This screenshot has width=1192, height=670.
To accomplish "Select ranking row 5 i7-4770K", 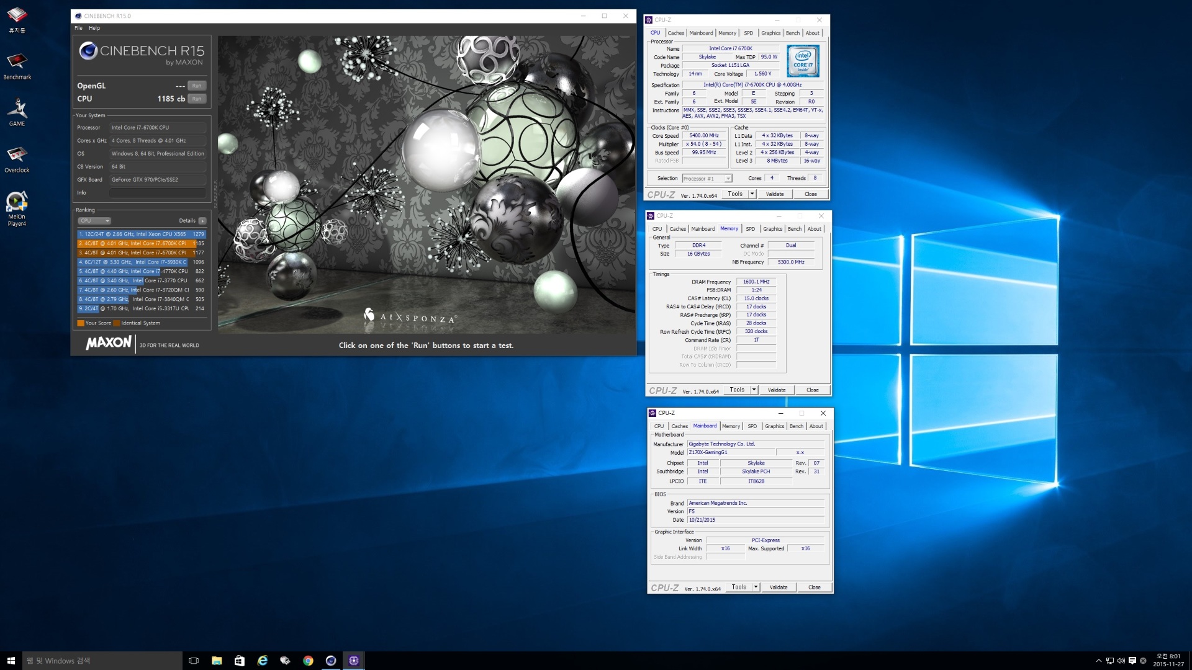I will (x=142, y=271).
